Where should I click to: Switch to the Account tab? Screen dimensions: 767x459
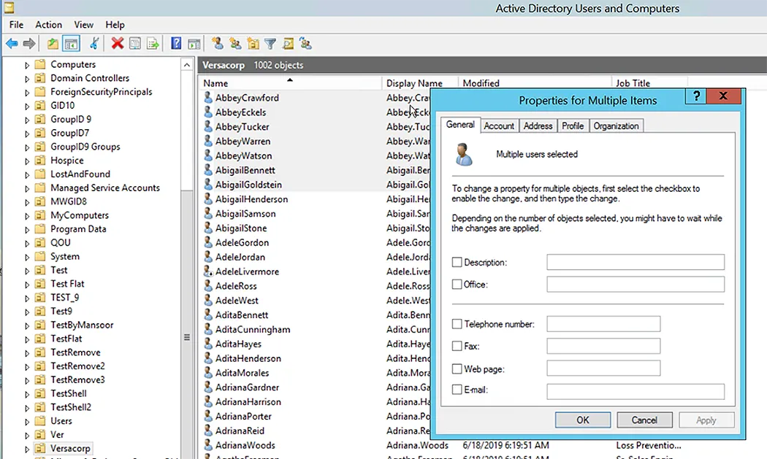tap(499, 126)
